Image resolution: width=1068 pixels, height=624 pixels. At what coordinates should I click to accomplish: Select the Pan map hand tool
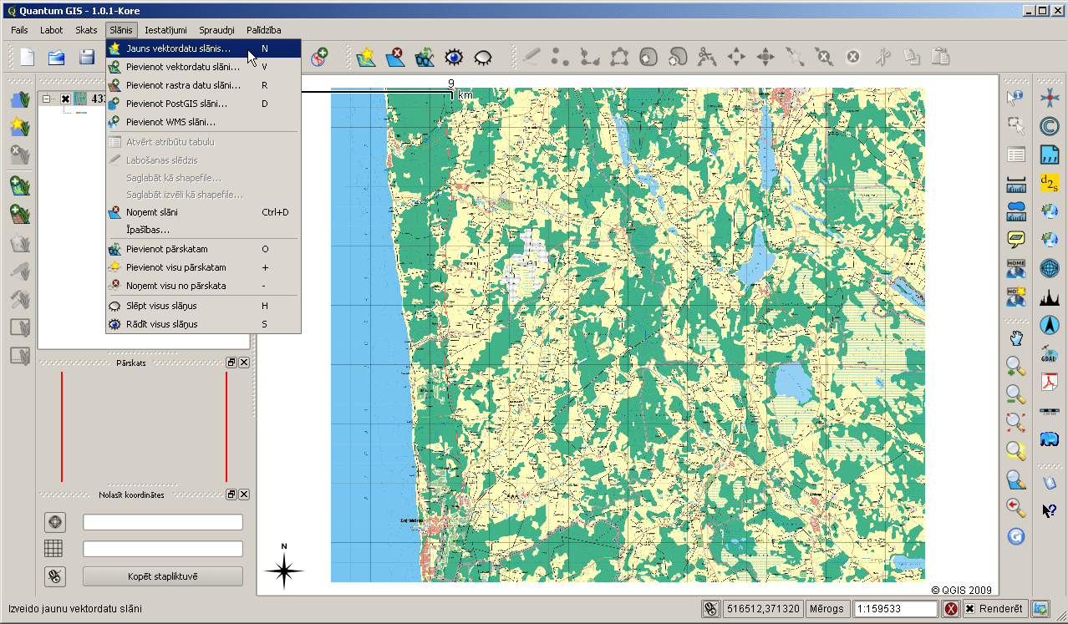click(x=1015, y=337)
